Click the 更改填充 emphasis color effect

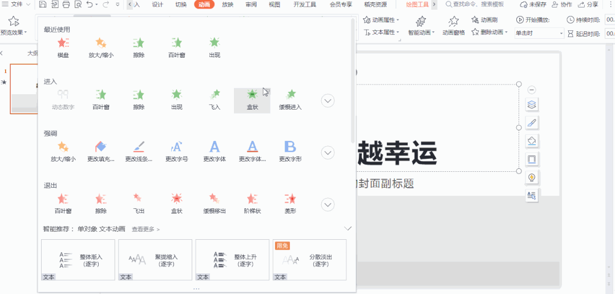pyautogui.click(x=100, y=152)
